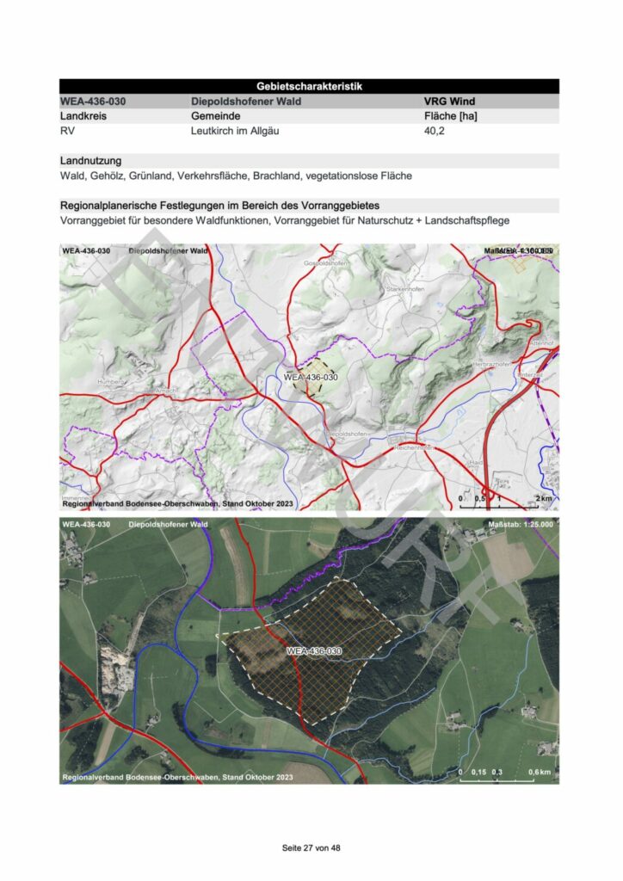This screenshot has width=623, height=881.
Task: Select the WEA-436-030 table cell
Action: 93,102
